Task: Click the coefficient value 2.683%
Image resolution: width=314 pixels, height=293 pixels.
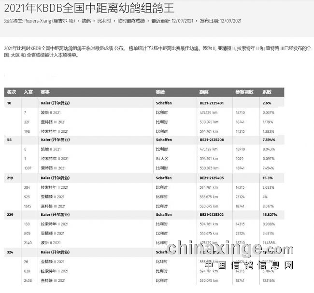Action: 268,187
